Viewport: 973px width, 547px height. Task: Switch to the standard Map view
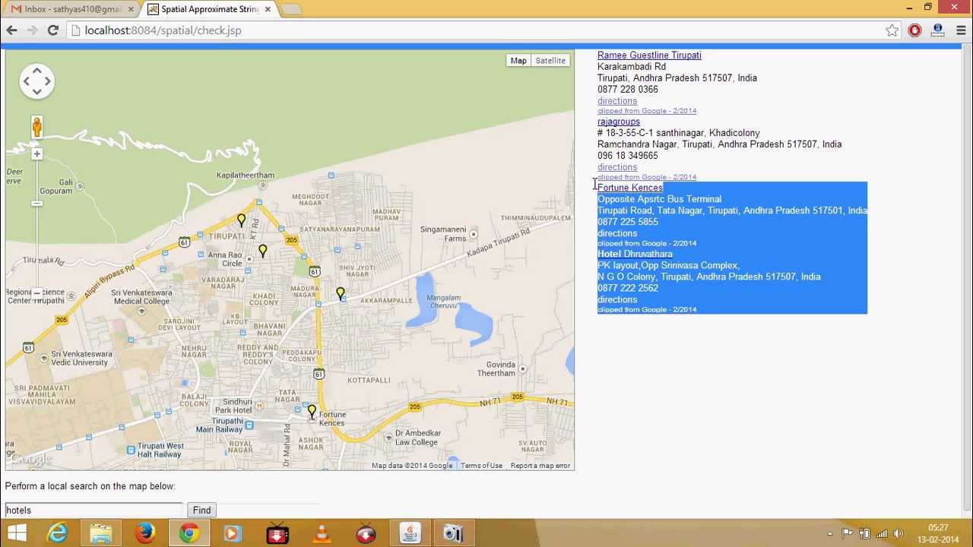click(518, 61)
